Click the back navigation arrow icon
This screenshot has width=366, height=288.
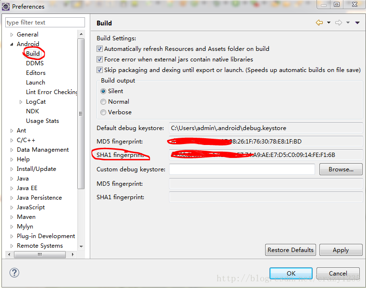[x=319, y=23]
